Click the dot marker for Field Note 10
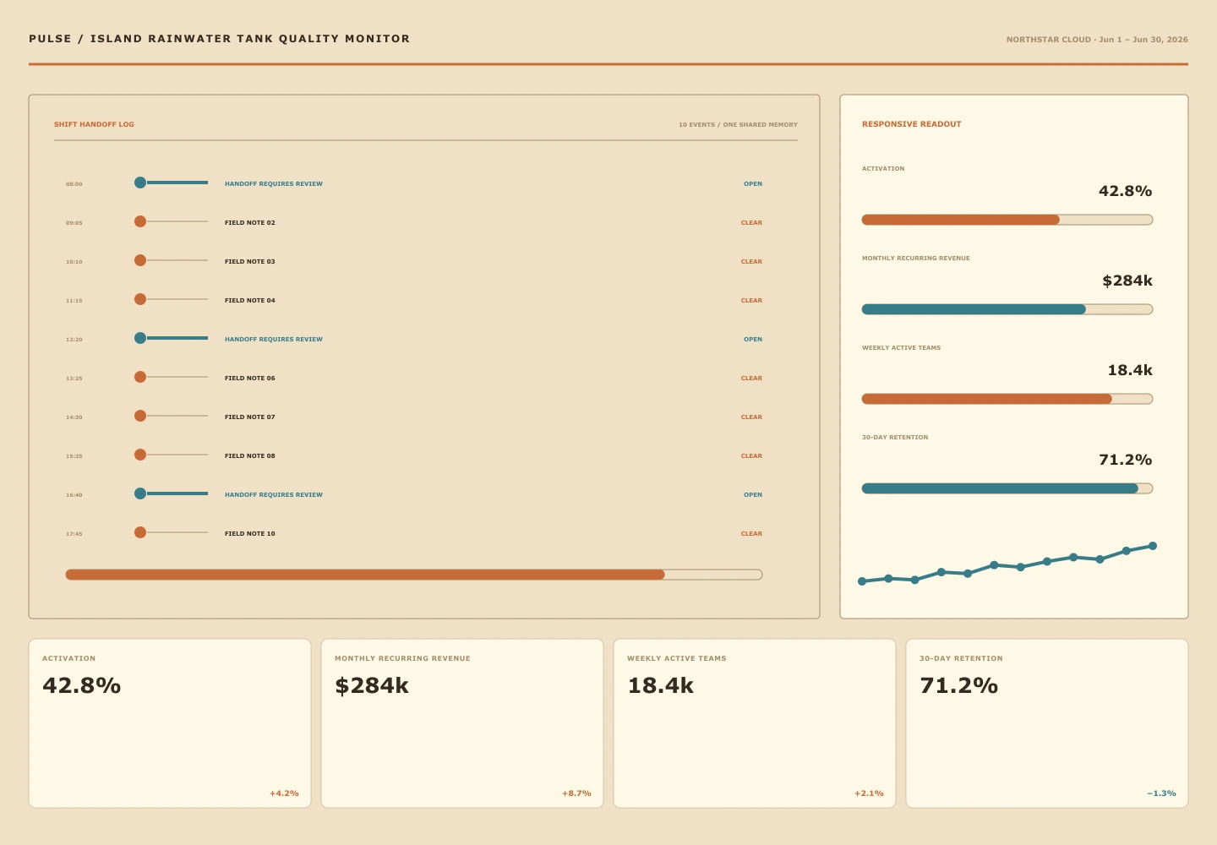 click(140, 532)
